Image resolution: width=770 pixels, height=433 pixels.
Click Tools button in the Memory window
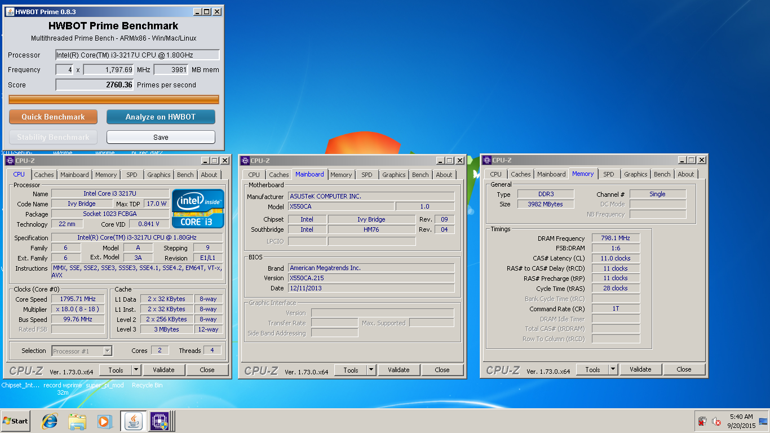(x=592, y=369)
